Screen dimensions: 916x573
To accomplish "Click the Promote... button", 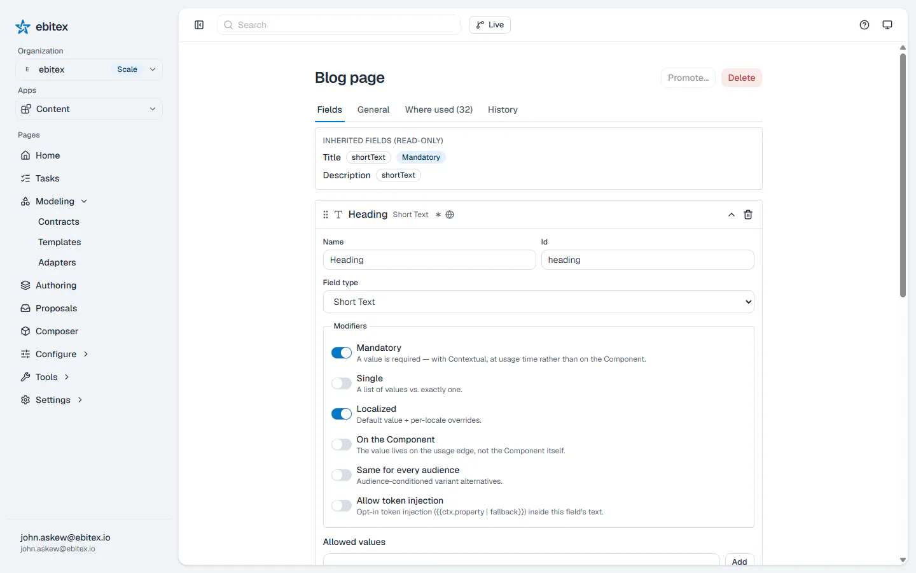I will 688,78.
